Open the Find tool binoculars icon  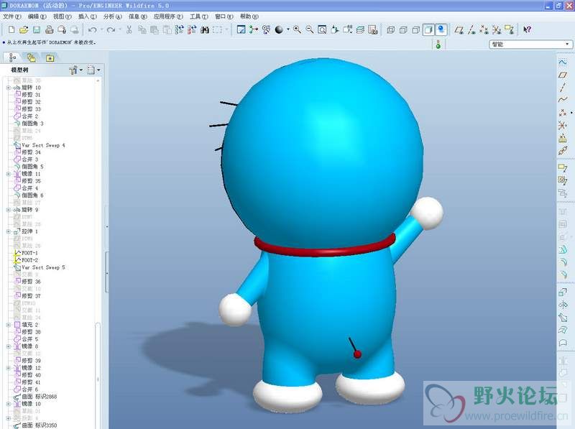tap(205, 29)
